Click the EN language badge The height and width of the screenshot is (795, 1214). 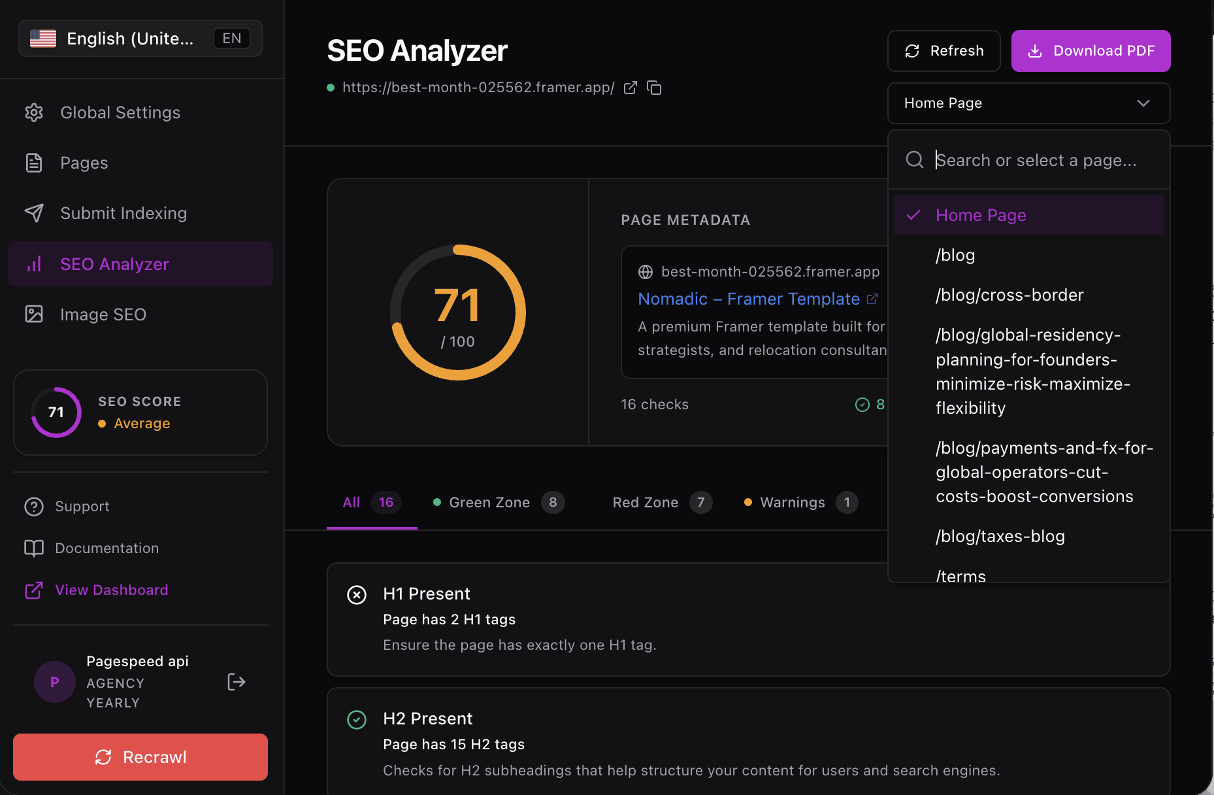pyautogui.click(x=232, y=39)
